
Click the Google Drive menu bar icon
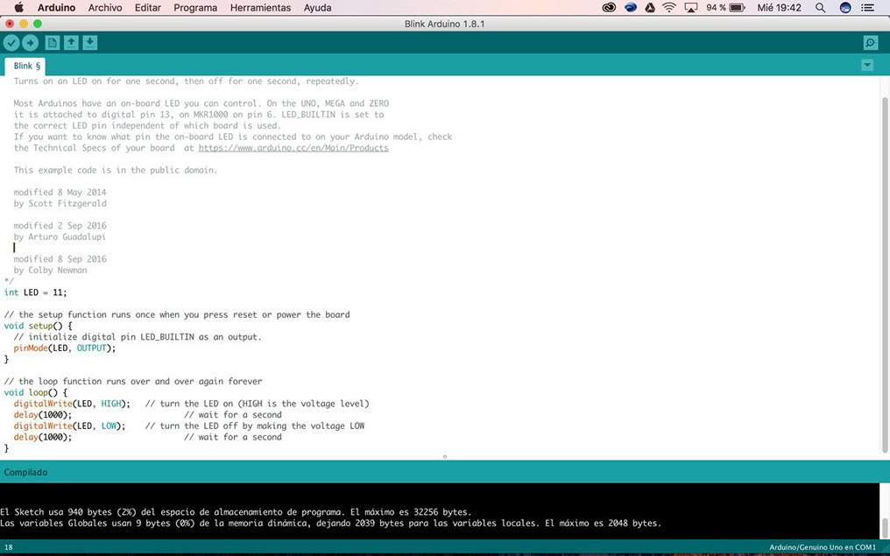click(x=650, y=7)
